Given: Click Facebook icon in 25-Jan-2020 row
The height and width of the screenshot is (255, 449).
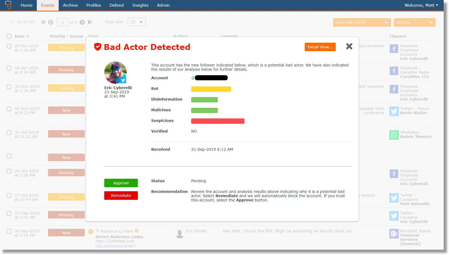Looking at the screenshot, I should [394, 49].
